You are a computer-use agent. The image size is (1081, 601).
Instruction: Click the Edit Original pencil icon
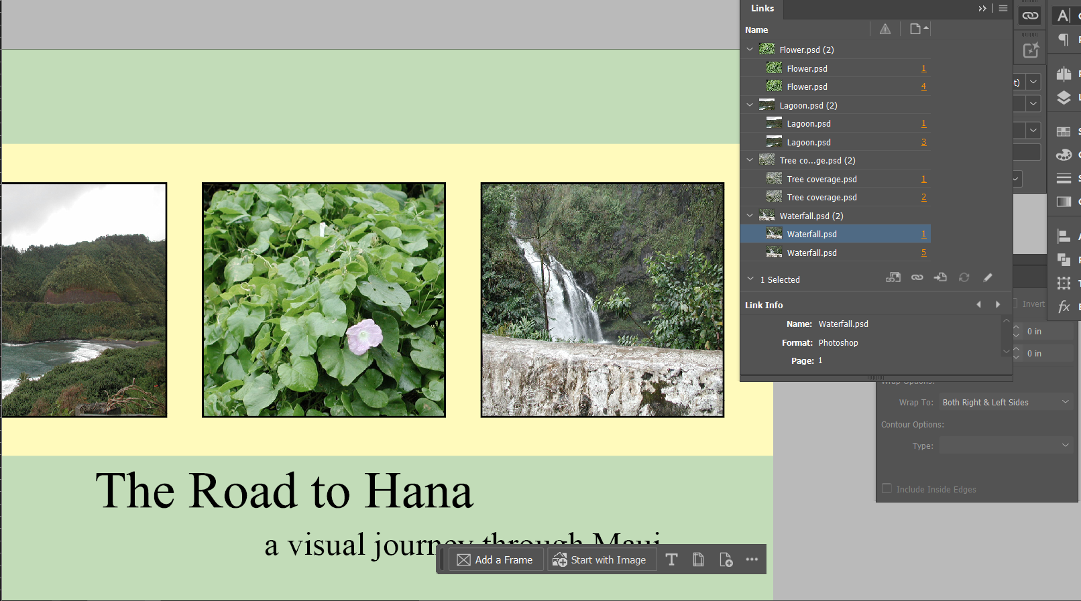[987, 277]
